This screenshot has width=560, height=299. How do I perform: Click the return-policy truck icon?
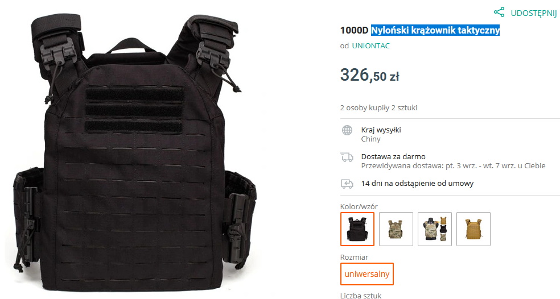coord(347,184)
